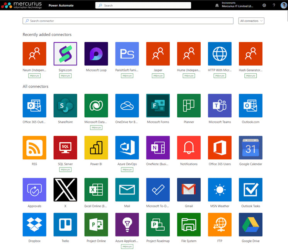The height and width of the screenshot is (250, 288).
Task: Open Excel Online Business connector
Action: (x=96, y=190)
